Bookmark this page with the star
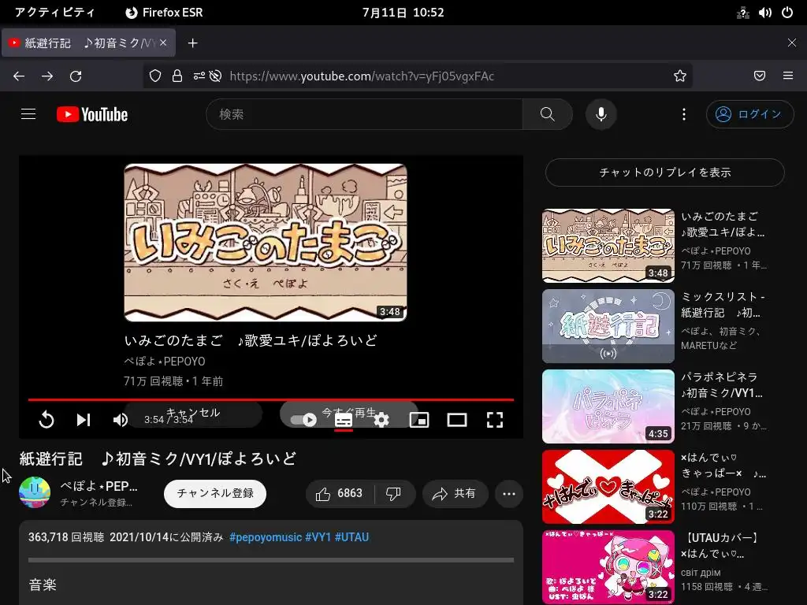This screenshot has width=807, height=605. pos(680,76)
